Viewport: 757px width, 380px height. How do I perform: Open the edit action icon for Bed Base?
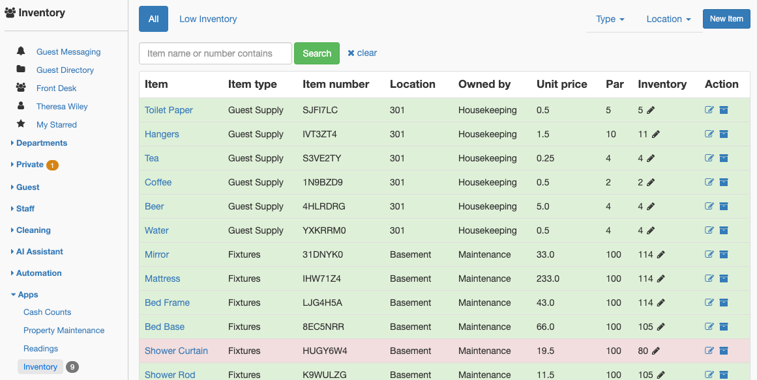click(x=709, y=327)
